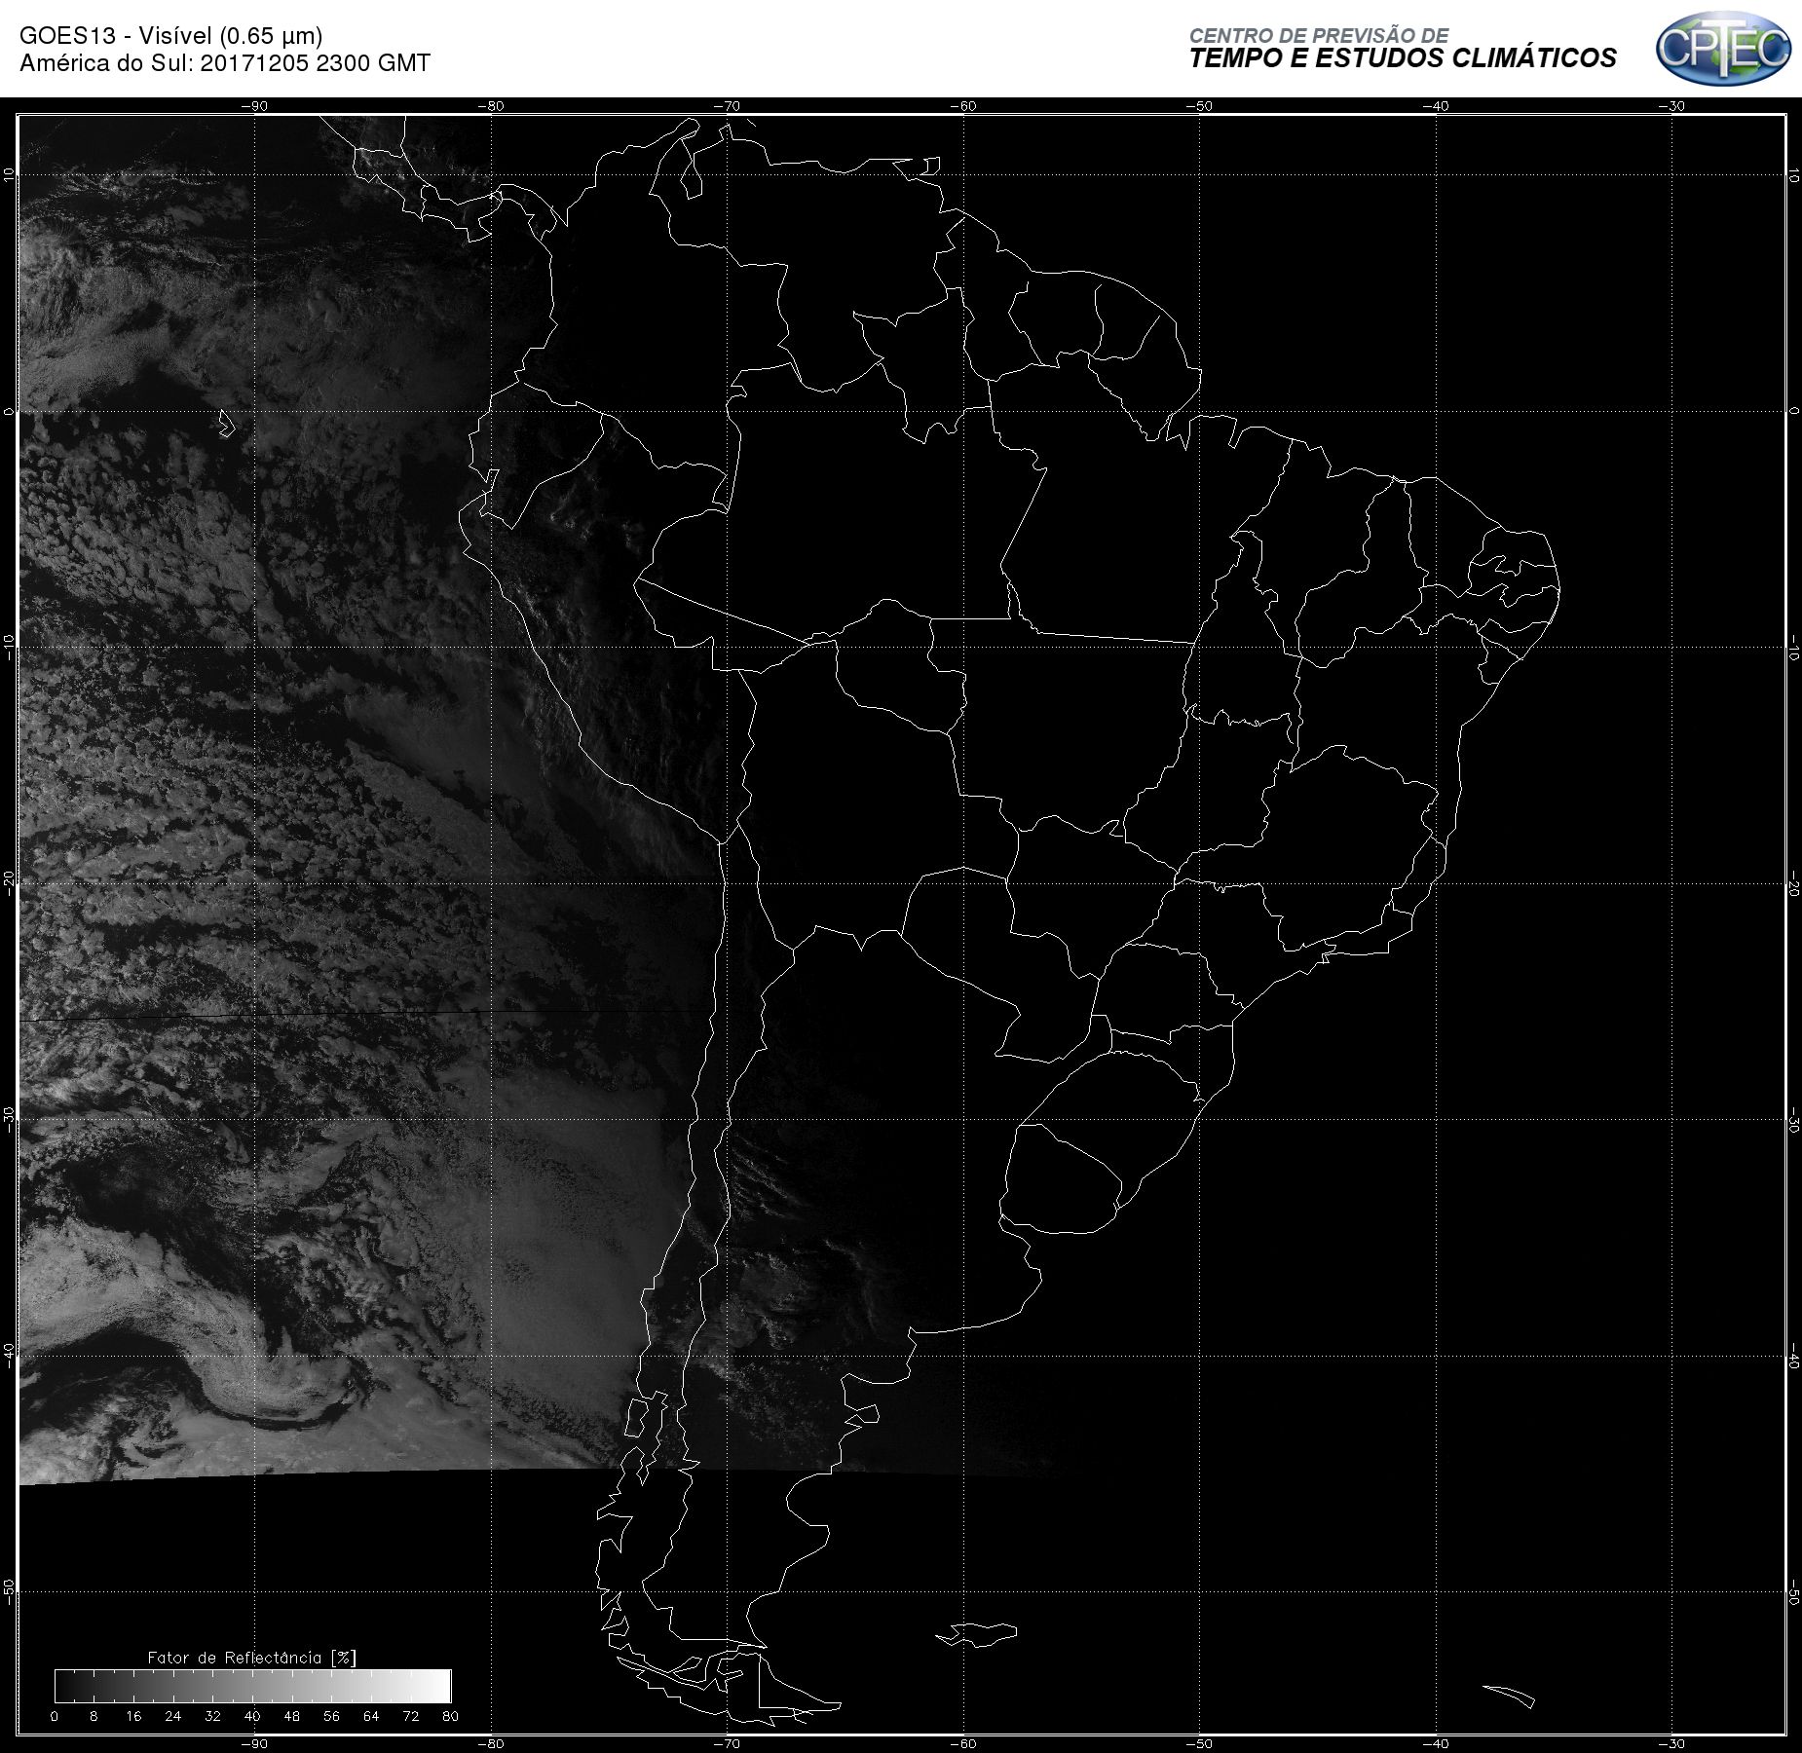Click the 'América do Sul: 20171205 2300 GMT' text

(225, 63)
